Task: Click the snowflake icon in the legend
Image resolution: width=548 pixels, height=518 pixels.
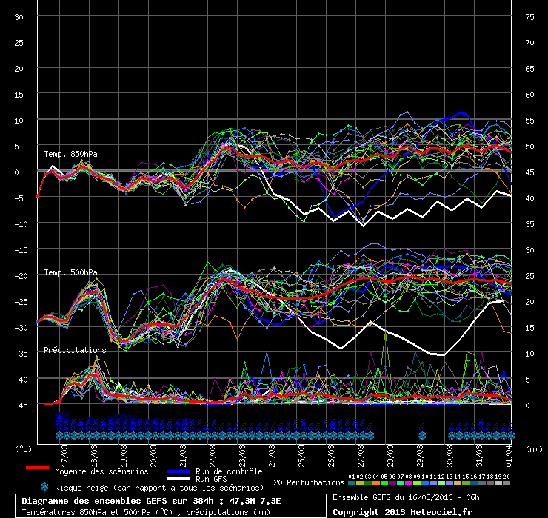Action: coord(44,487)
